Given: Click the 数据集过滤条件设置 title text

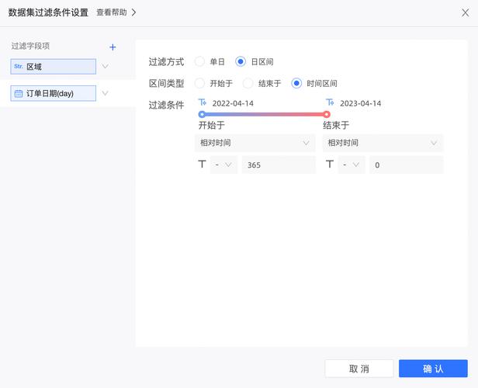Looking at the screenshot, I should pyautogui.click(x=48, y=12).
